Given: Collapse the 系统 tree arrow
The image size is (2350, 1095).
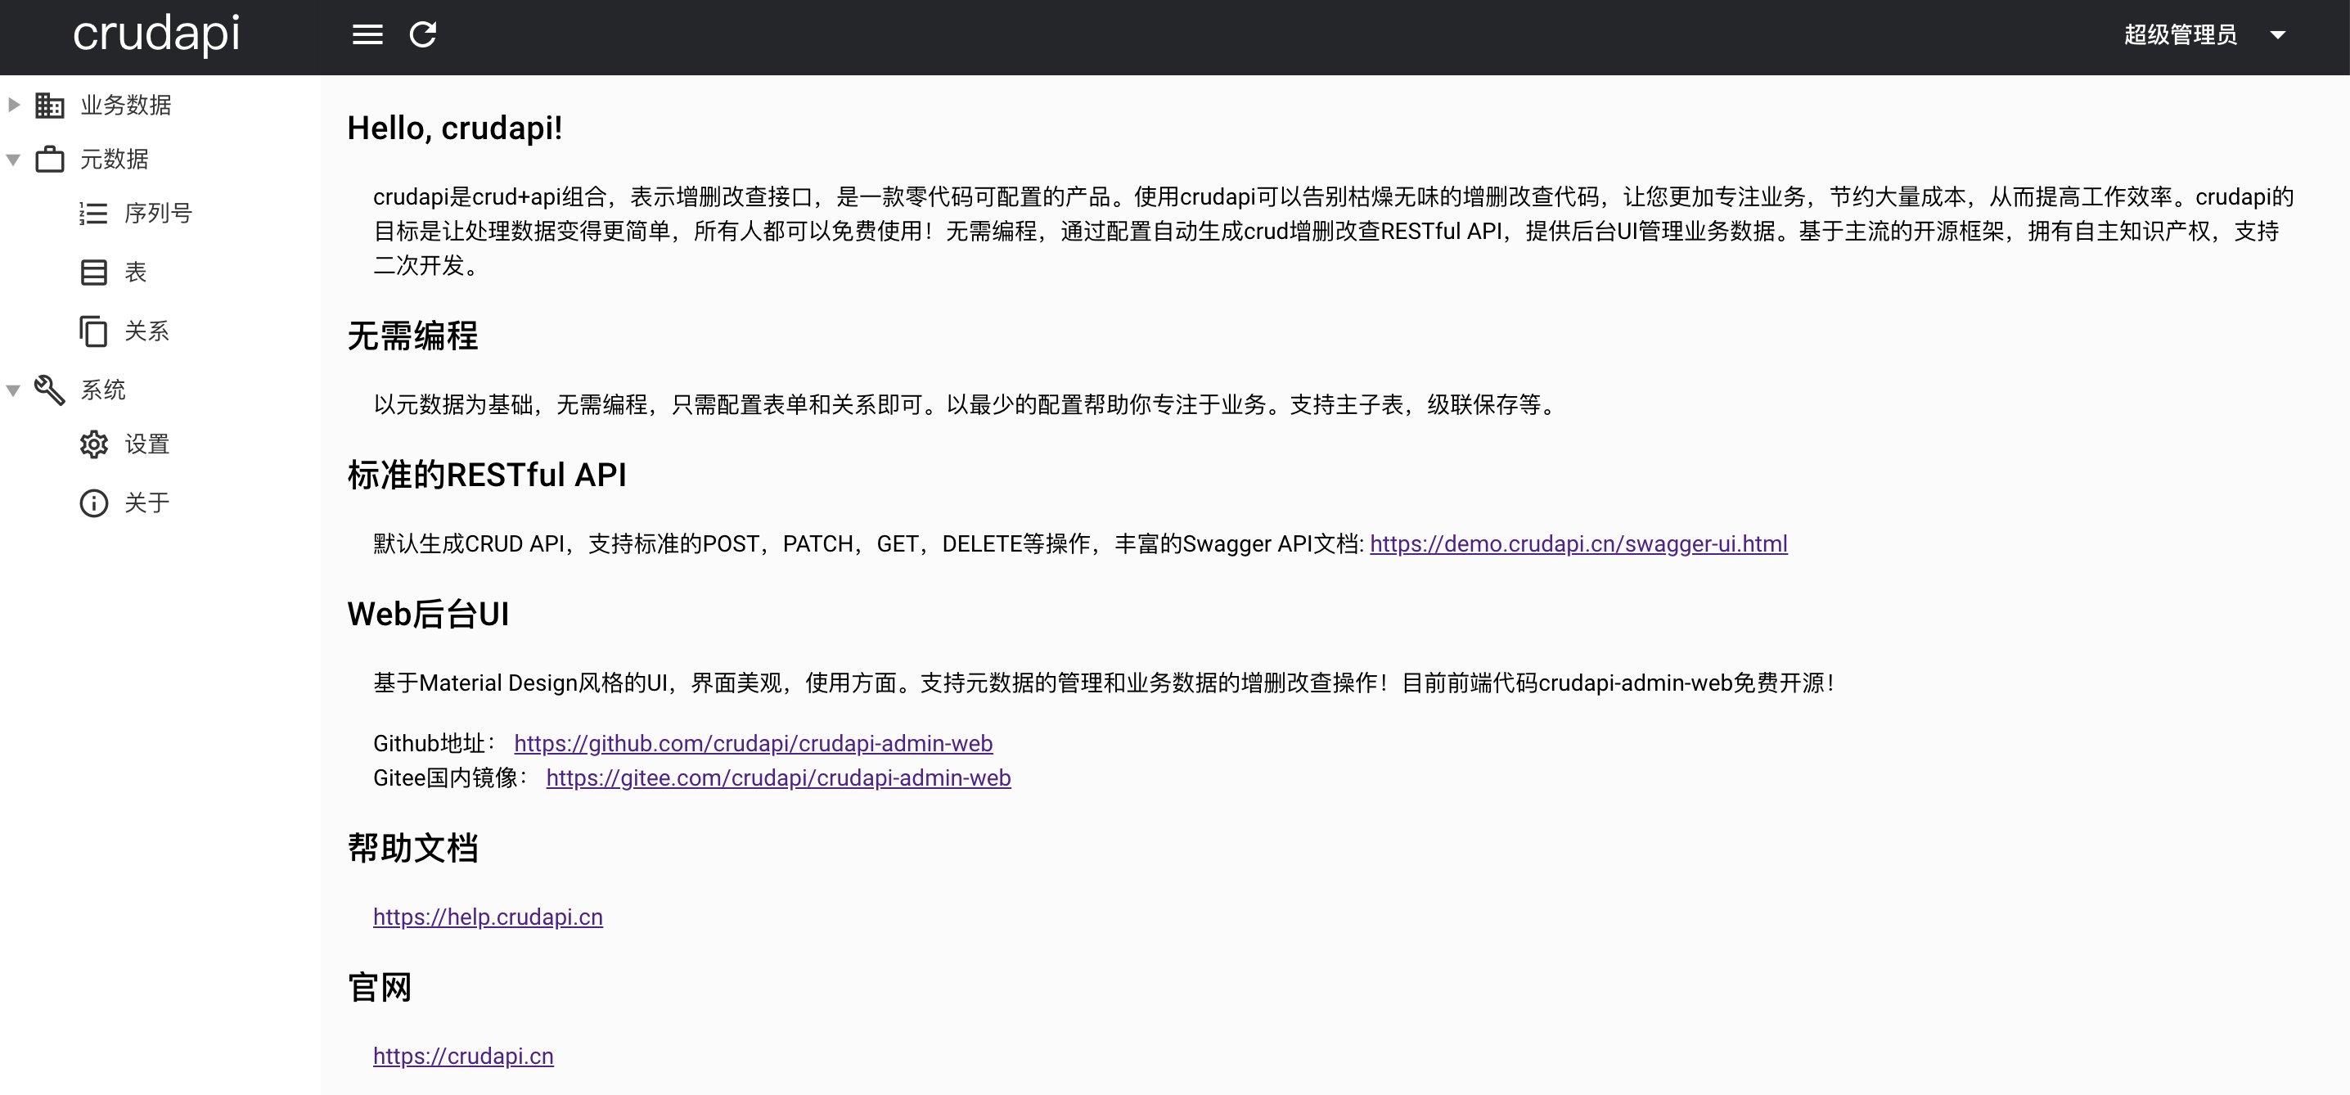Looking at the screenshot, I should (x=14, y=390).
